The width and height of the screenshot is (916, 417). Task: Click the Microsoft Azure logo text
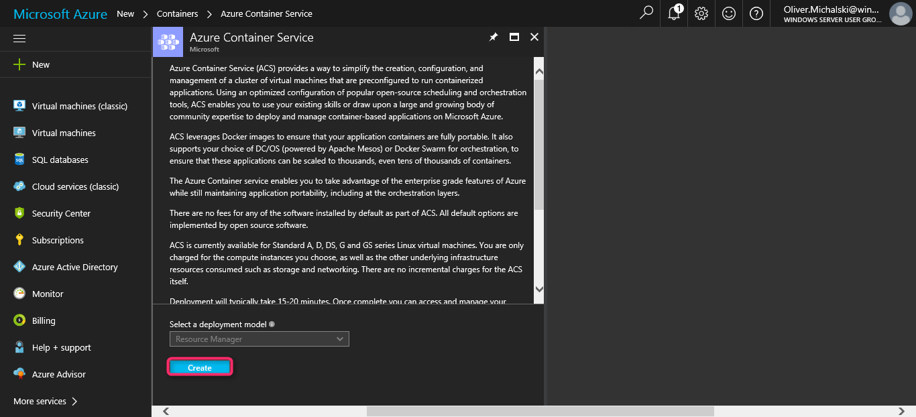tap(60, 13)
